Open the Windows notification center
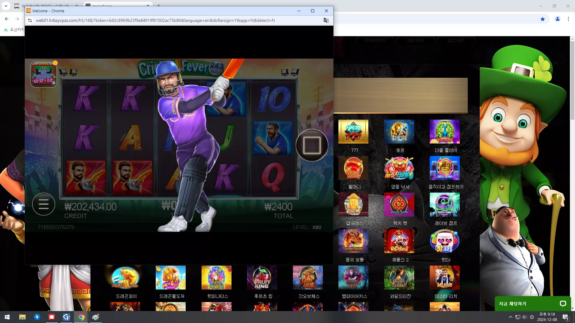The image size is (575, 323). coord(565,317)
